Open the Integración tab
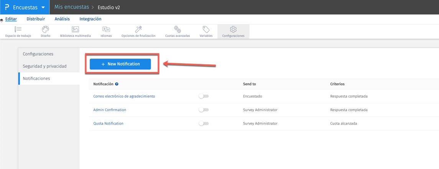Screen dimensions: 439x169 tap(90, 19)
